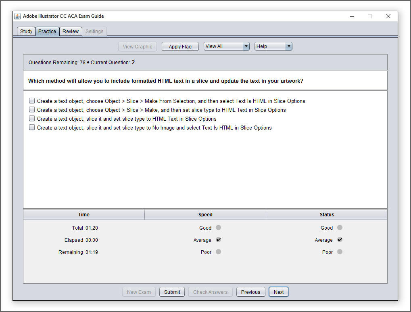Check the Object > Slice > Make answer
Screen dimensions: 411x312
point(32,109)
